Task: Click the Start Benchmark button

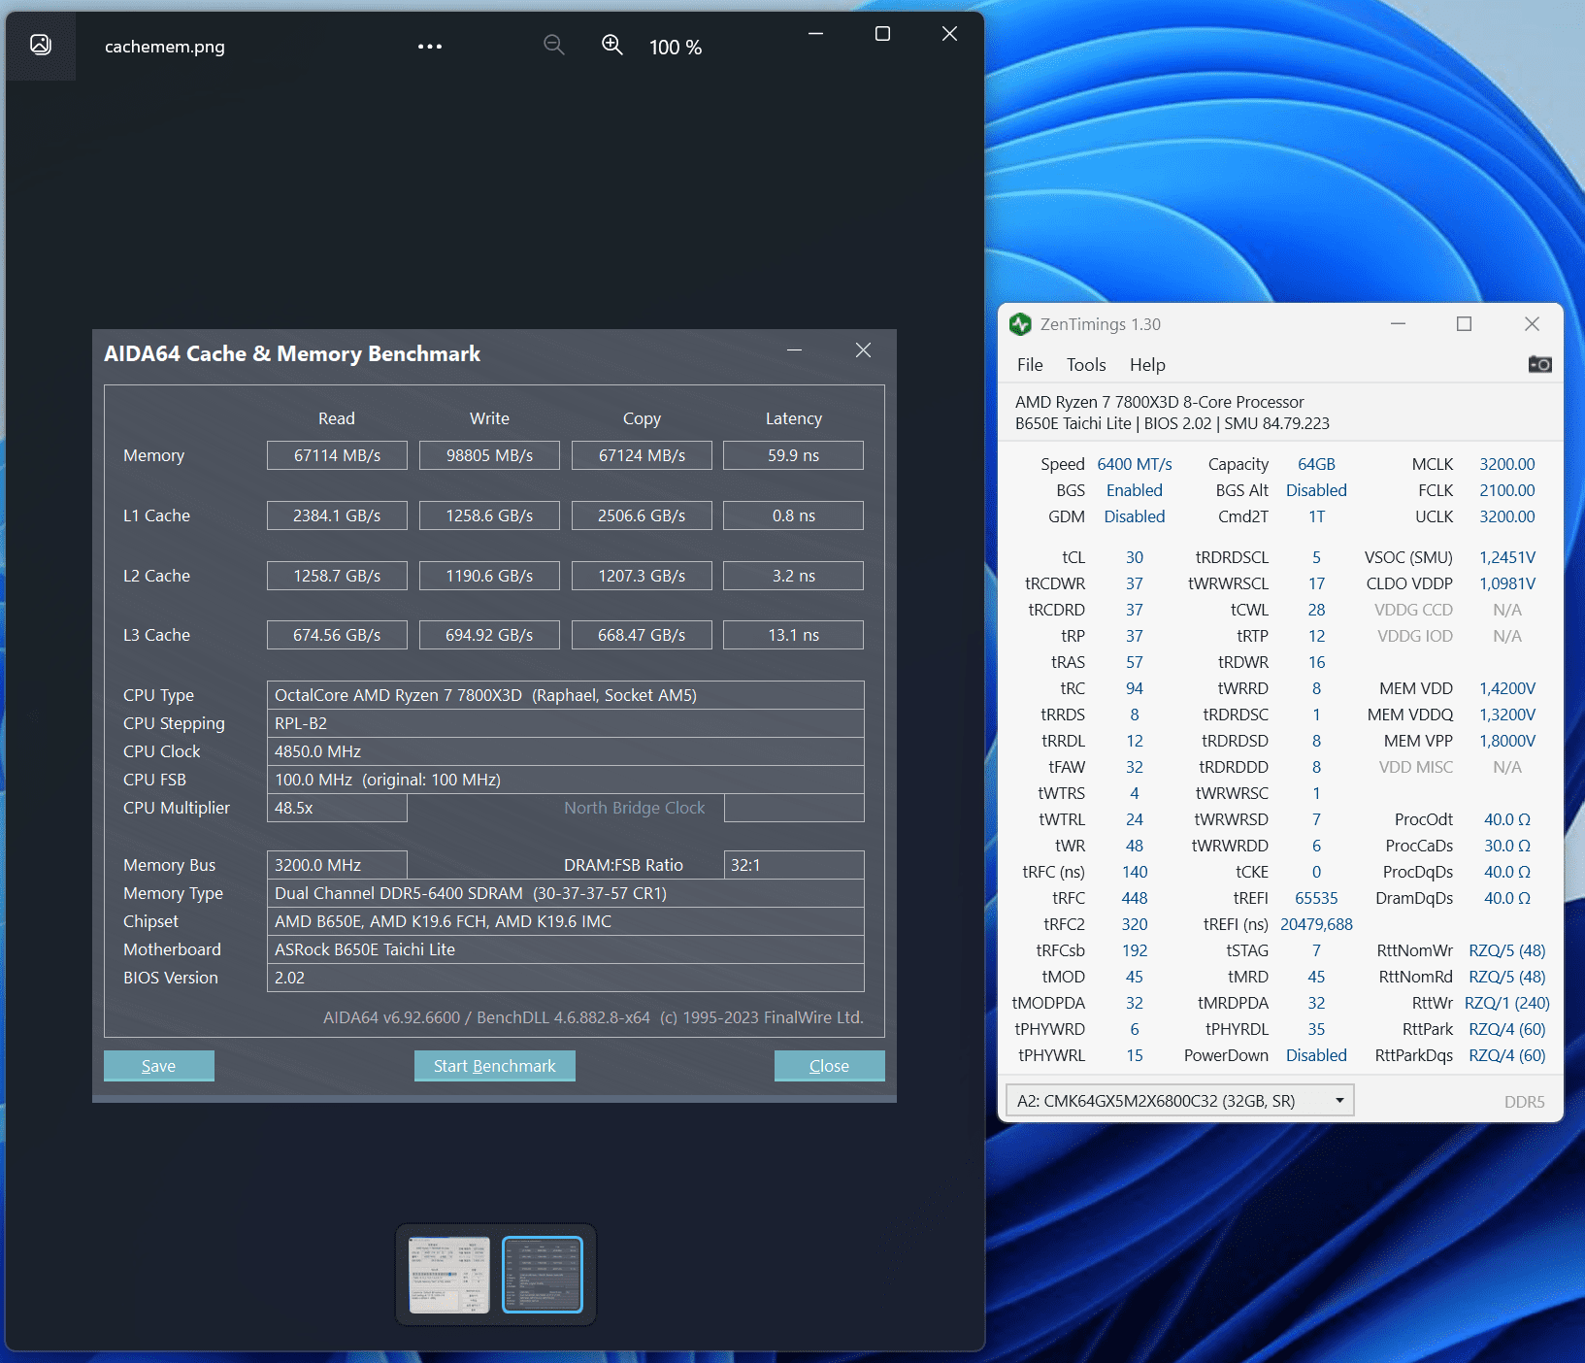Action: (x=494, y=1066)
